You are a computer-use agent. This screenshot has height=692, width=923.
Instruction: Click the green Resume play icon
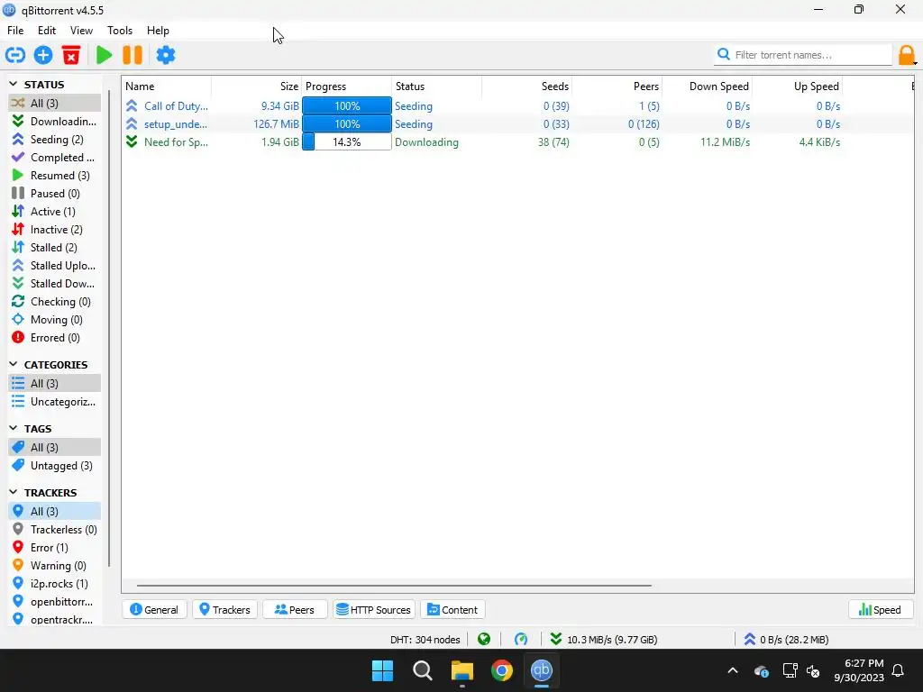point(105,55)
